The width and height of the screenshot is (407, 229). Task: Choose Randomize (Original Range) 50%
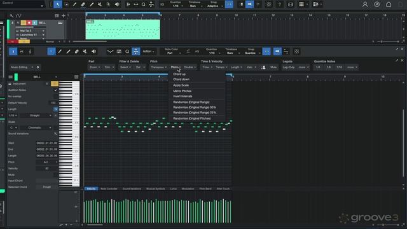click(195, 108)
